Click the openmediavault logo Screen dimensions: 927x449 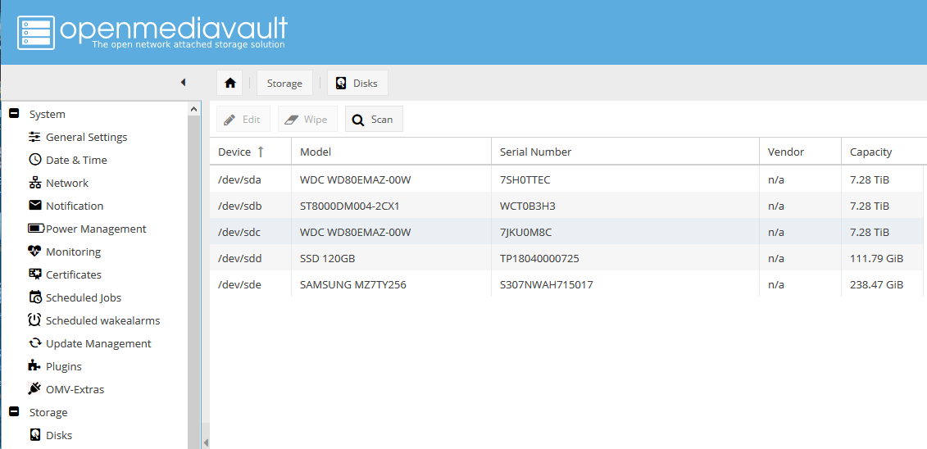tap(152, 32)
